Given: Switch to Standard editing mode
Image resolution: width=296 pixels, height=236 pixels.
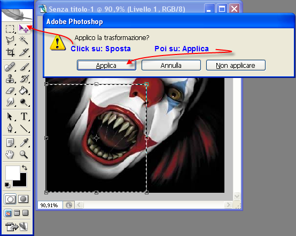Looking at the screenshot, I should point(10,199).
